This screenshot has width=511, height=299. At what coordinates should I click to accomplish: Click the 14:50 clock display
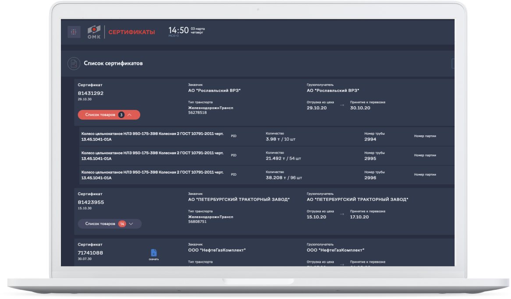coord(178,30)
